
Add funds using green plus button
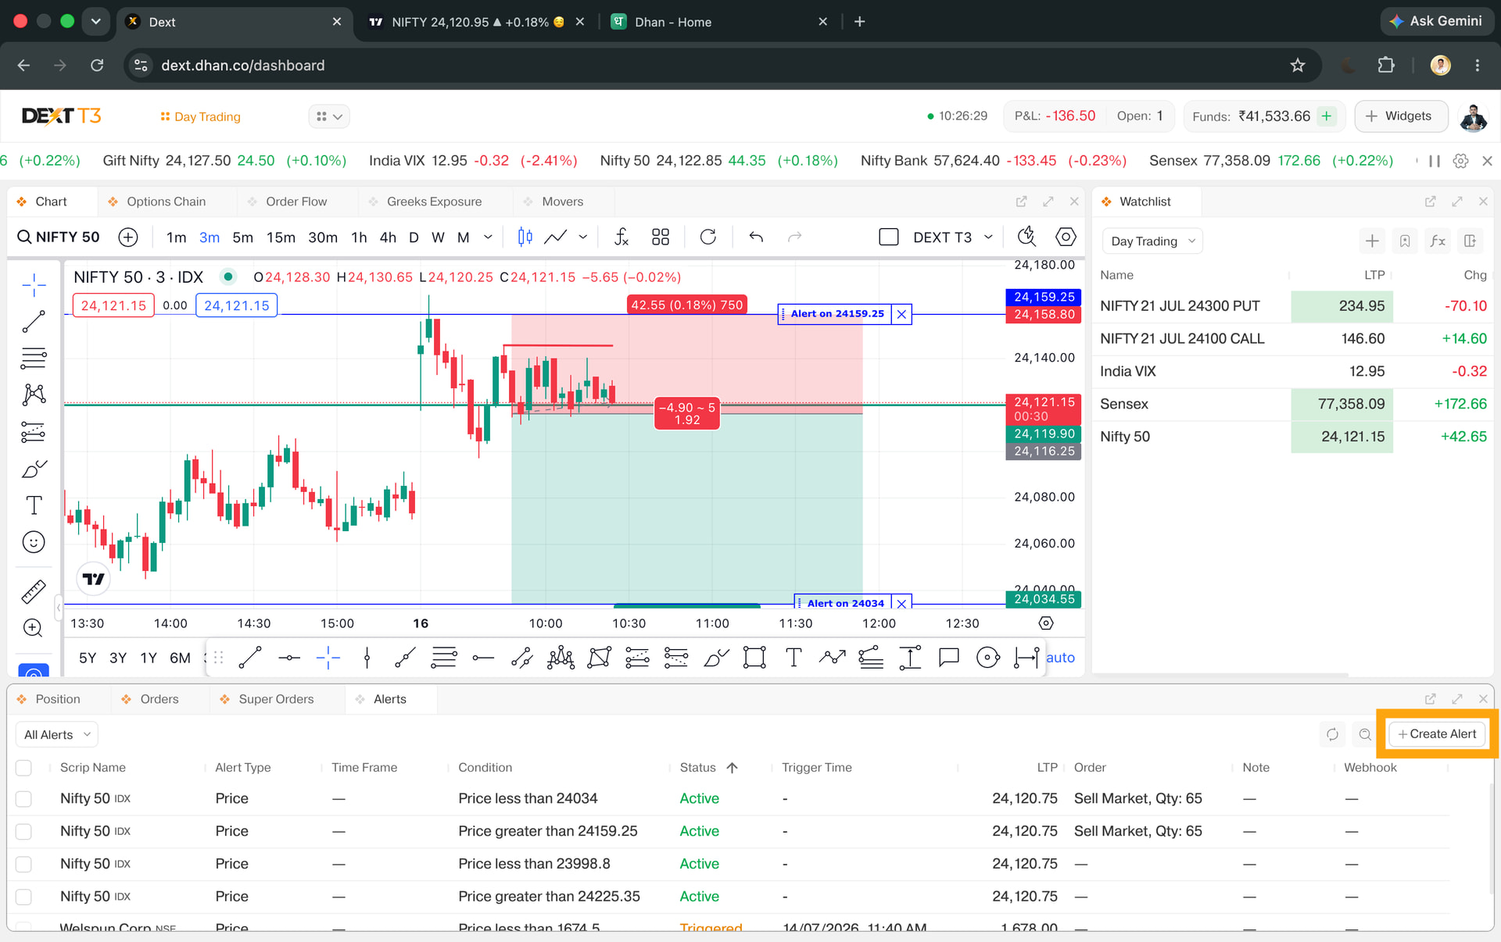point(1327,116)
